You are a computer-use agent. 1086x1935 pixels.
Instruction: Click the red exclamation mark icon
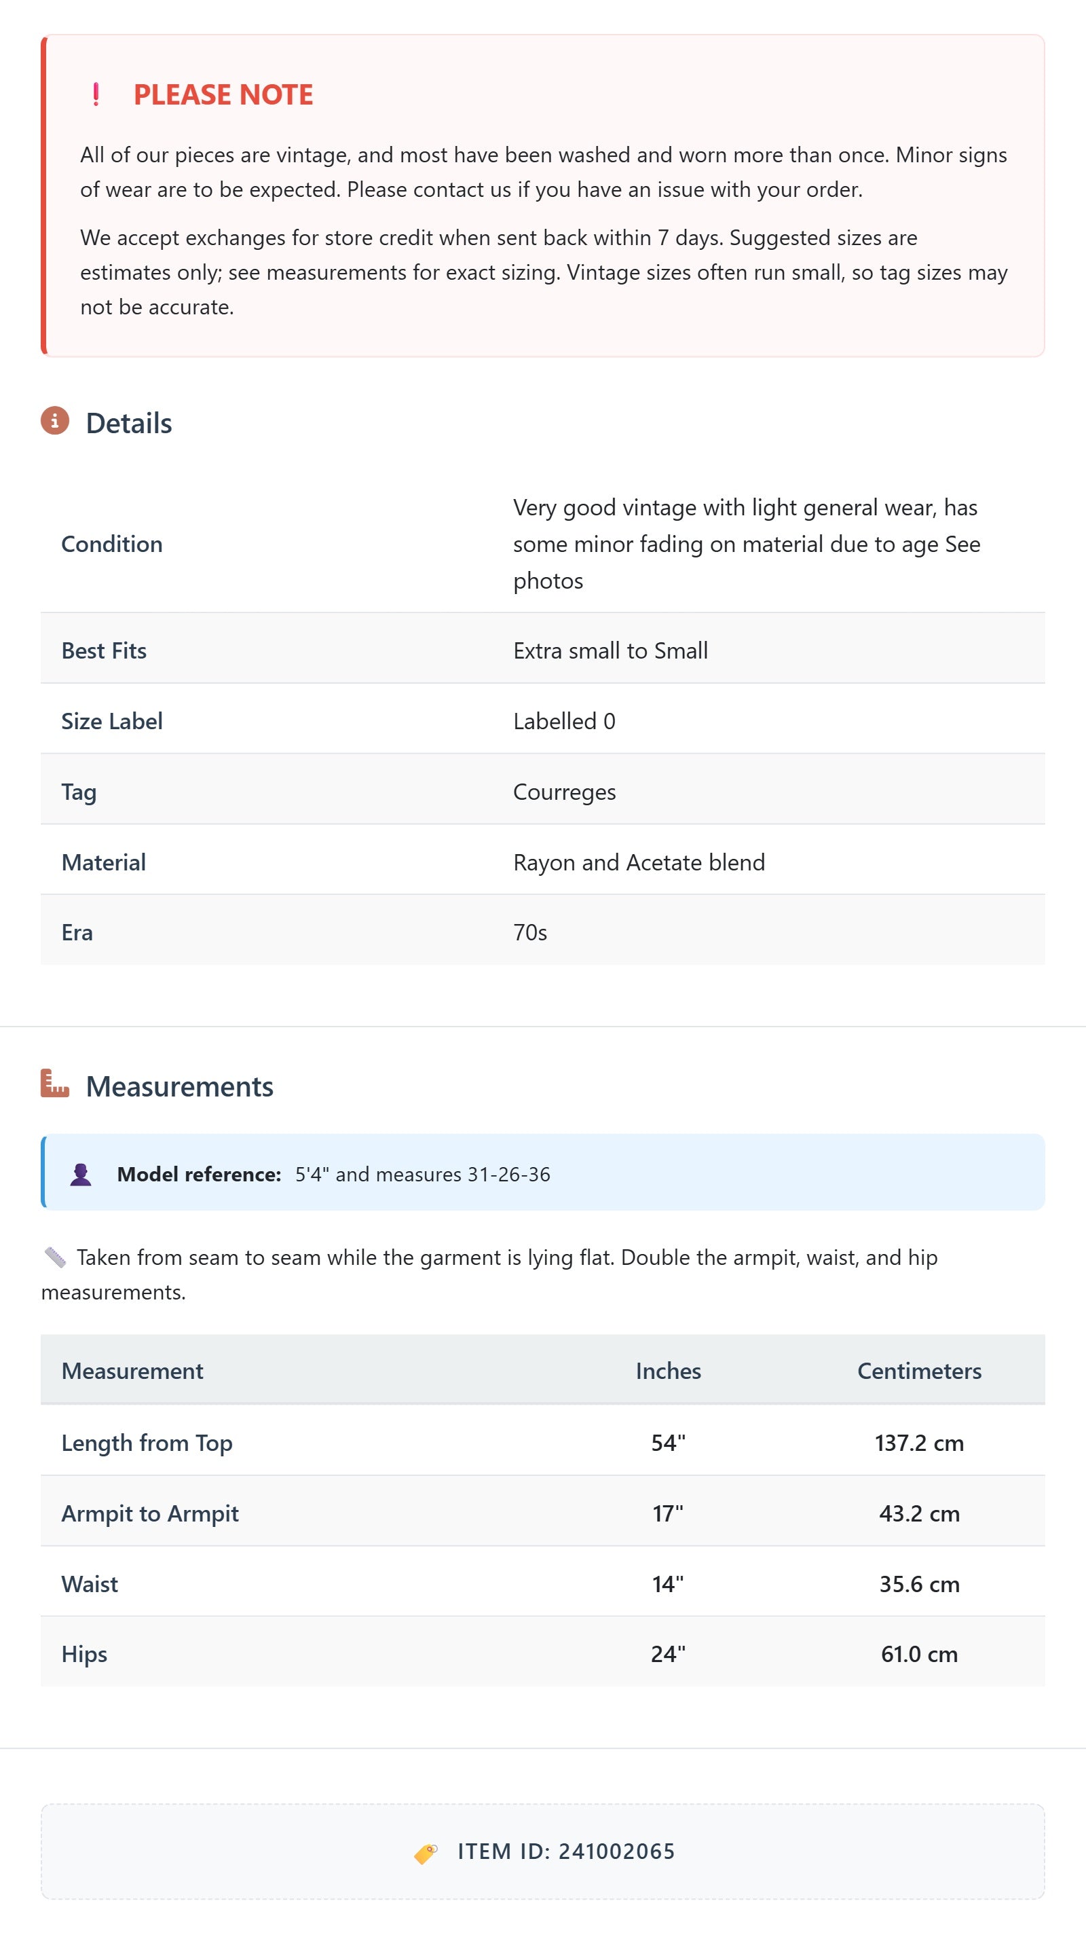click(96, 94)
